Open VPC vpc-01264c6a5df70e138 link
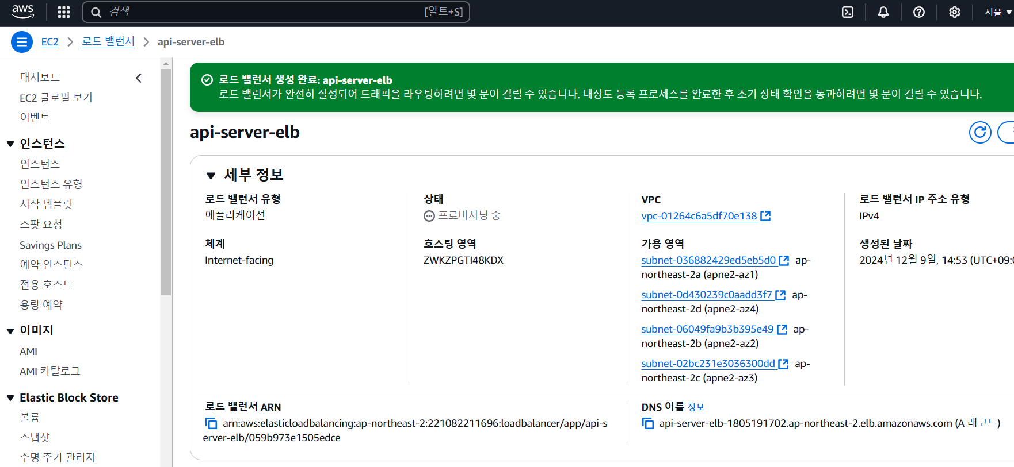 [x=699, y=216]
